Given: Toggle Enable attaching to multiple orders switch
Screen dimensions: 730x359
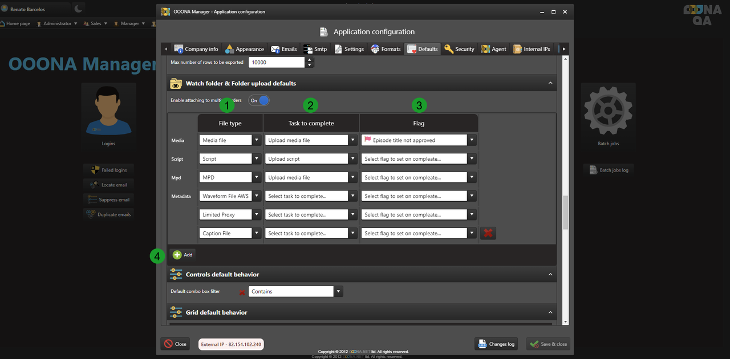Looking at the screenshot, I should [x=259, y=100].
